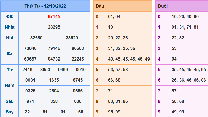Select Đầu values '40, 45, 45, 45, 46, 49'

tap(129, 59)
